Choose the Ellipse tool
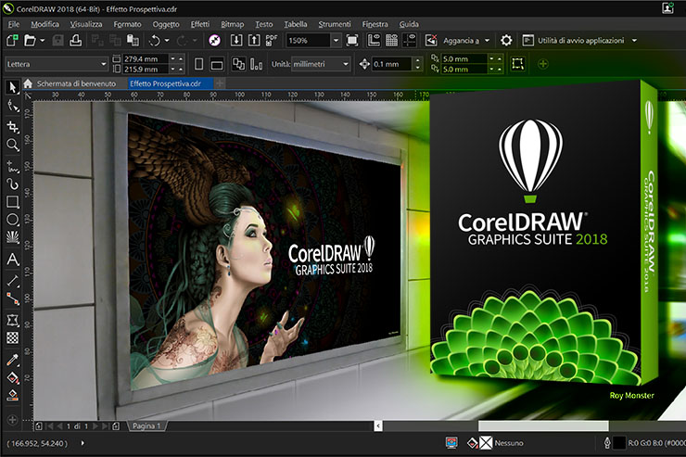 click(13, 220)
